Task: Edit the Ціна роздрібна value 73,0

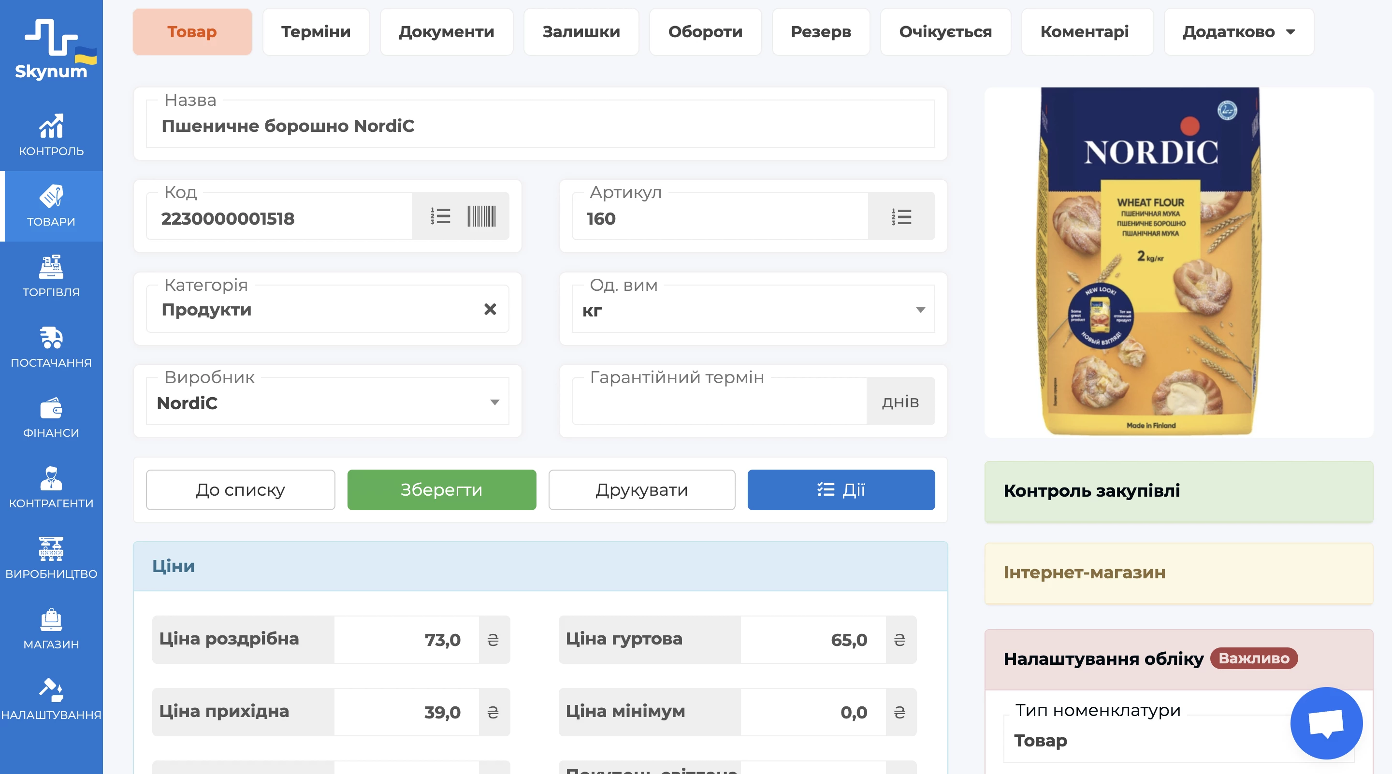Action: click(x=406, y=640)
